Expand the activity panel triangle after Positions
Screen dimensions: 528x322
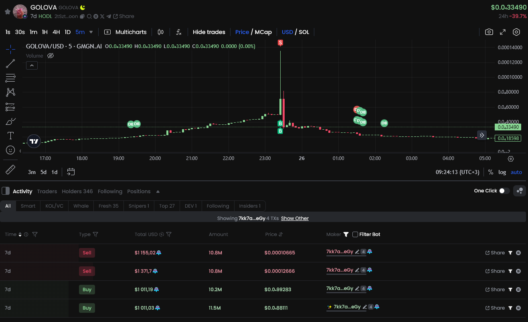click(158, 192)
